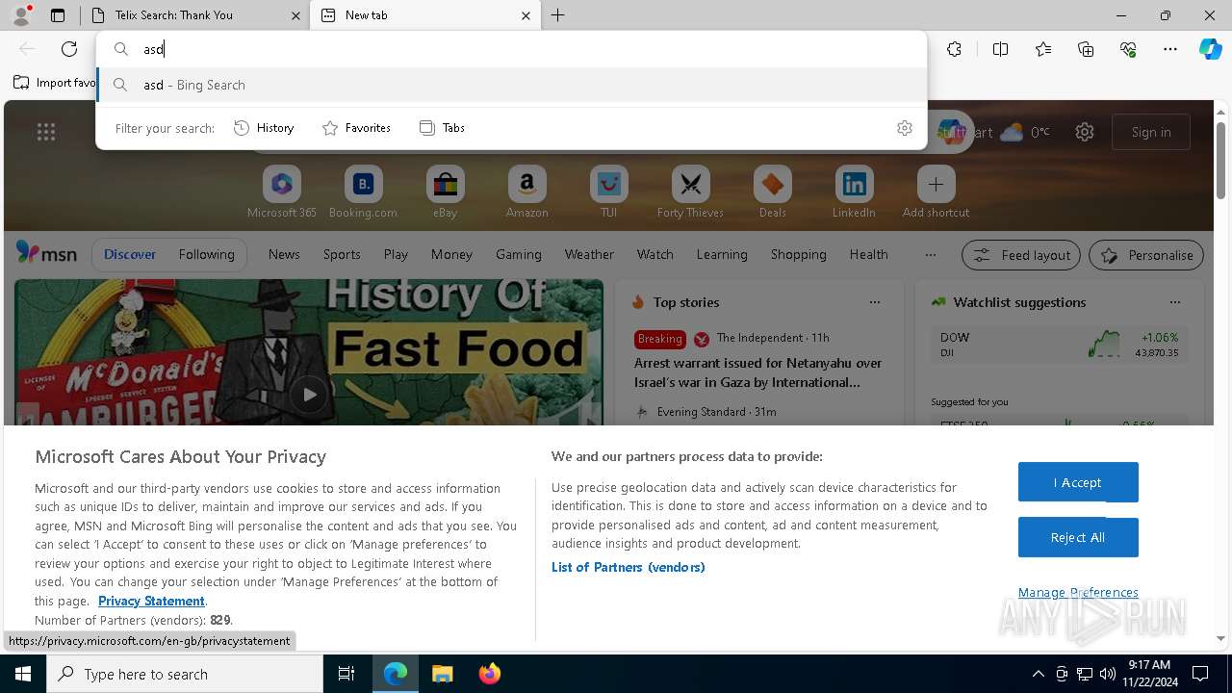Open the Edge profile avatar
The image size is (1232, 693).
click(21, 15)
